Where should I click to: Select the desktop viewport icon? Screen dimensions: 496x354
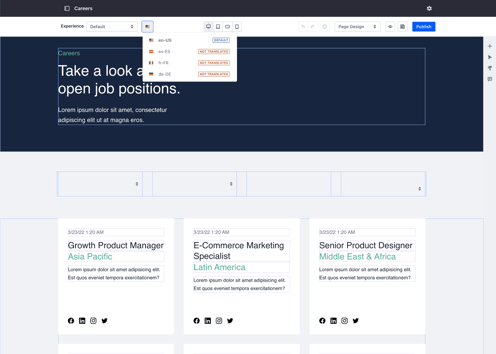tap(208, 26)
